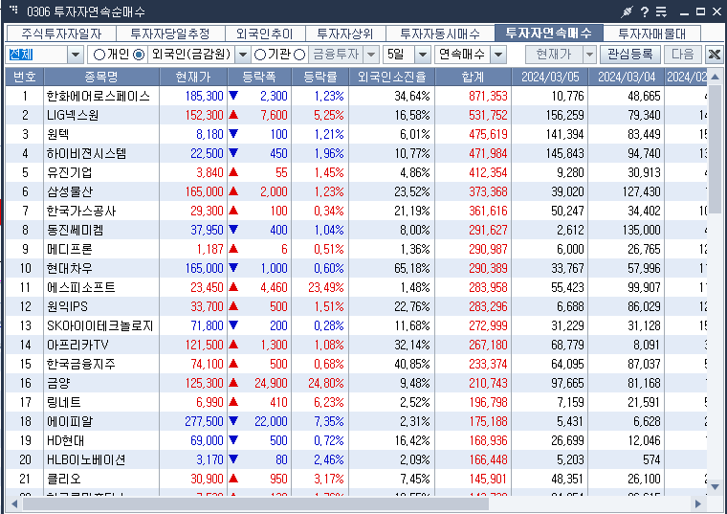727x514 pixels.
Task: Maximize the 투자자연속순매수 window
Action: pyautogui.click(x=700, y=11)
